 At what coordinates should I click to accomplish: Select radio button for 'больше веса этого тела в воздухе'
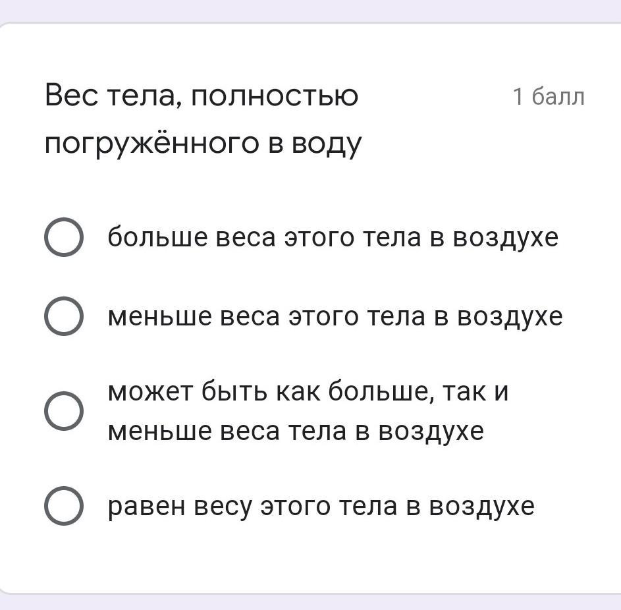coord(64,238)
